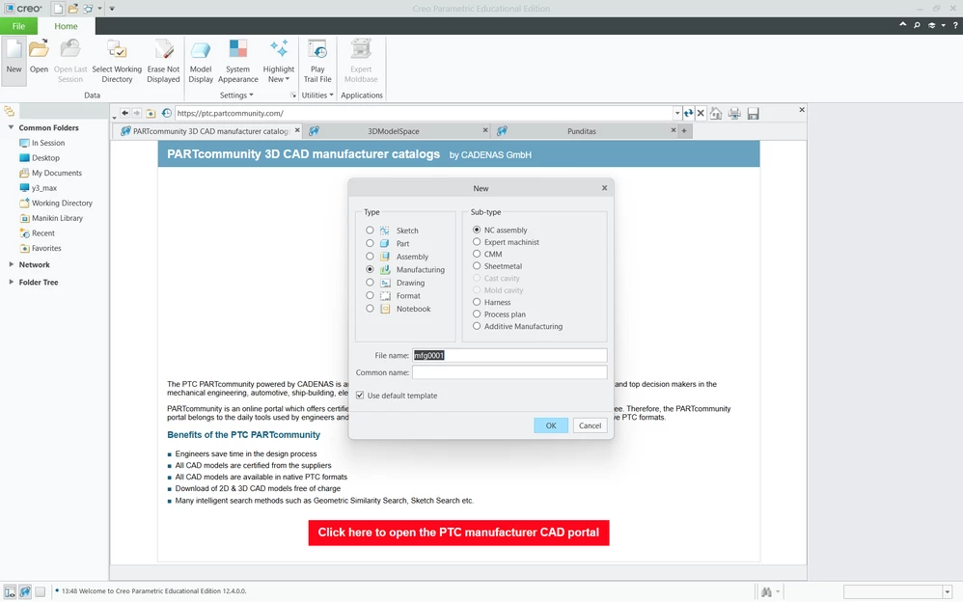Open System Appearance settings

(237, 60)
